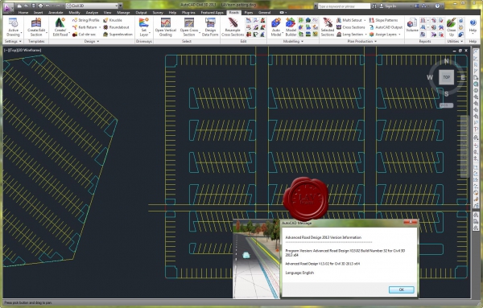483x308 pixels.
Task: Click the Create/Edit Section template icon
Action: [36, 27]
